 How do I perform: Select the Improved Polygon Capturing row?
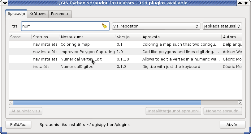tap(126, 52)
